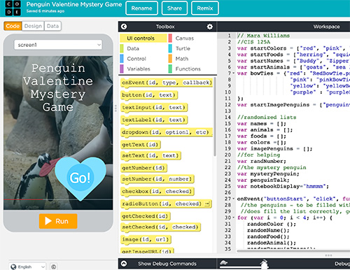The width and height of the screenshot is (350, 270).
Task: Click the debug speed slider track
Action: 244,267
